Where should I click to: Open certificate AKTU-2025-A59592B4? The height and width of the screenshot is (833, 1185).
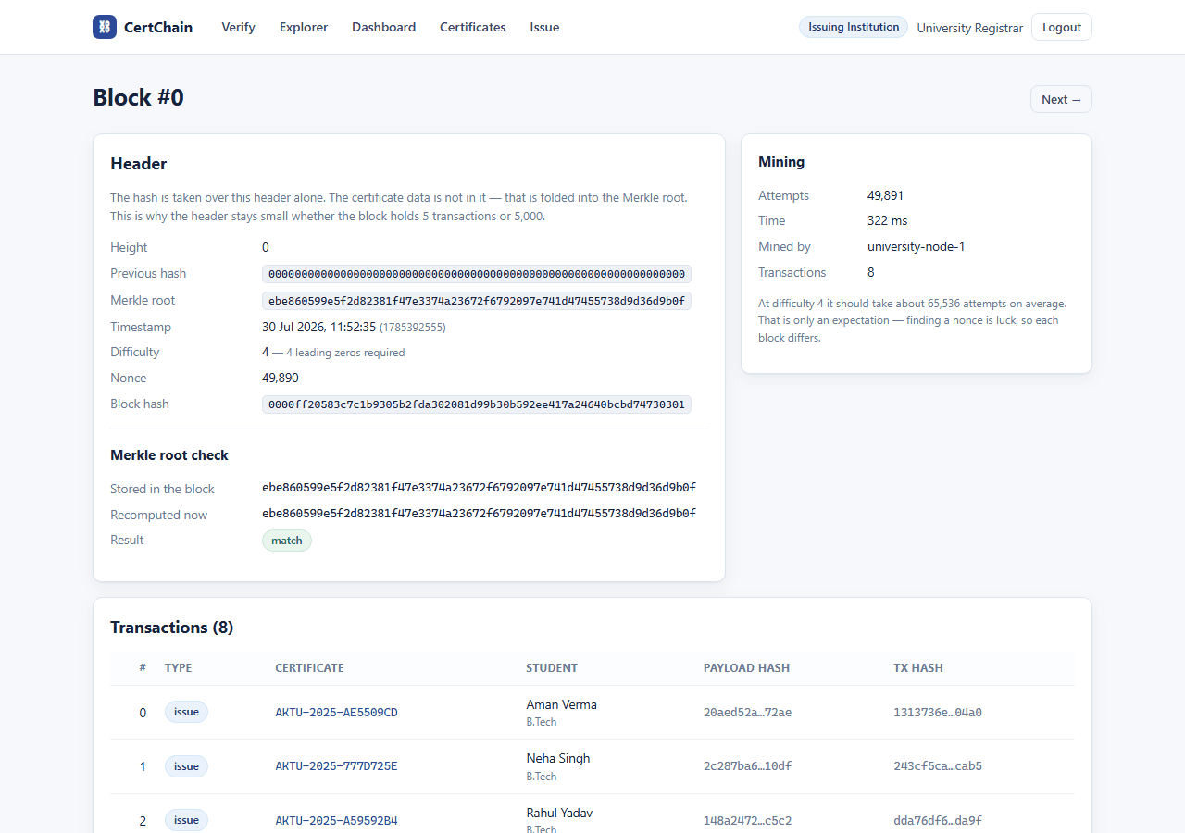[336, 821]
